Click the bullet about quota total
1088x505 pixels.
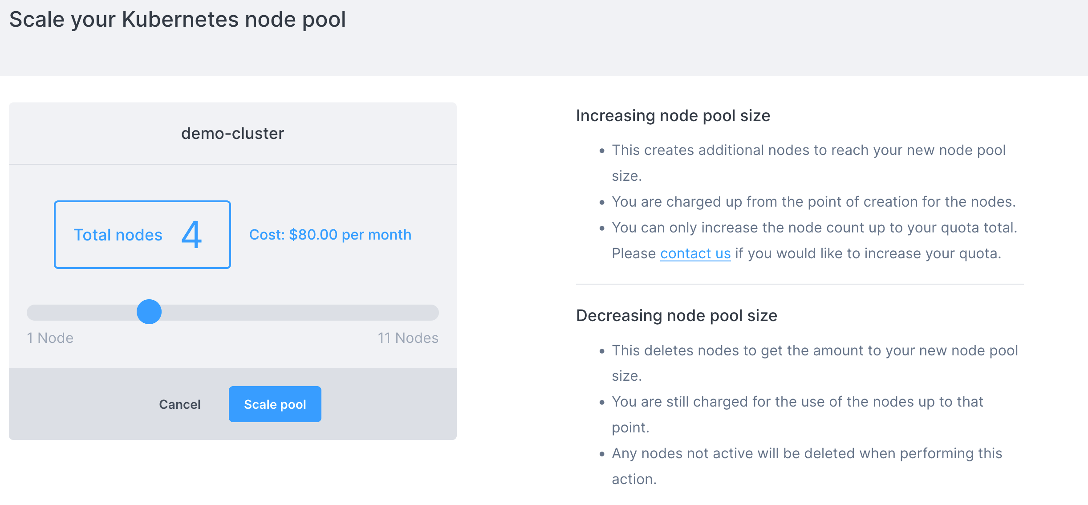pyautogui.click(x=814, y=228)
